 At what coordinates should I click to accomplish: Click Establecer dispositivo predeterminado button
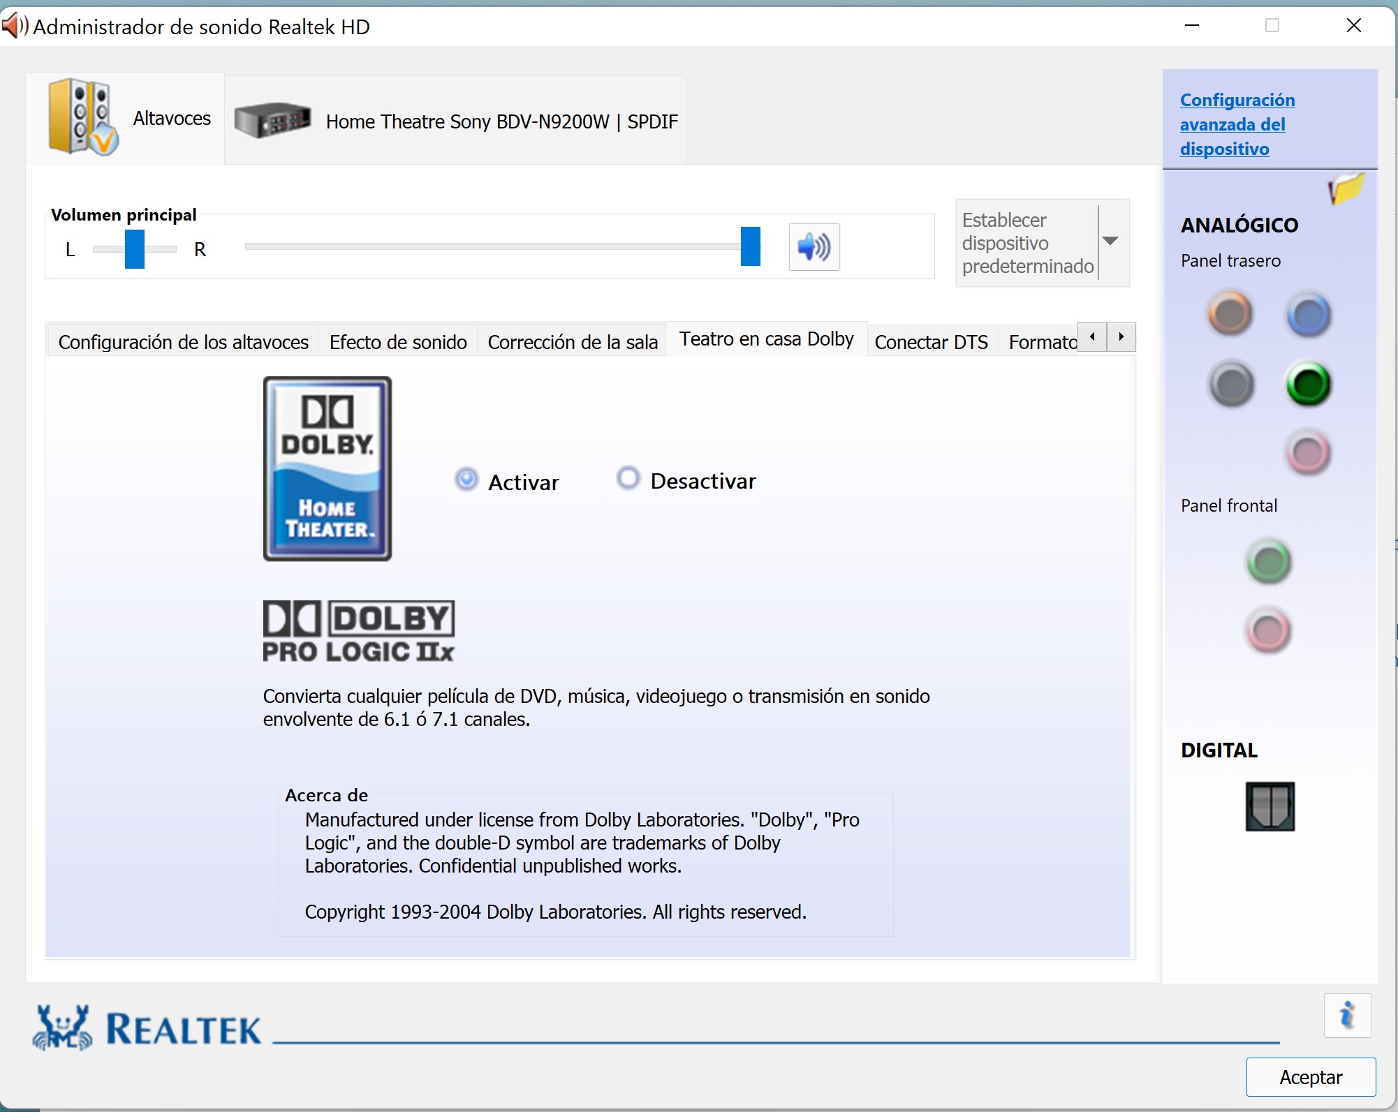pos(1027,243)
